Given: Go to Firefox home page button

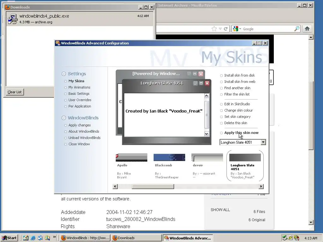Looking at the screenshot, I should click(307, 29).
